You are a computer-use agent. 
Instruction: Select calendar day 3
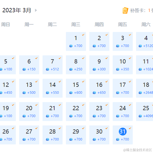[123, 42]
